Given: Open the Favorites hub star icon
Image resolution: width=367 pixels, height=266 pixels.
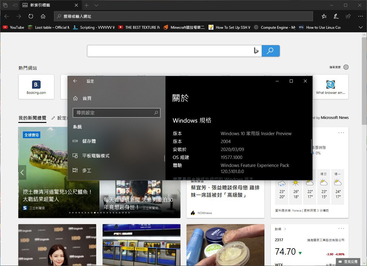Looking at the screenshot, I should coord(324,16).
